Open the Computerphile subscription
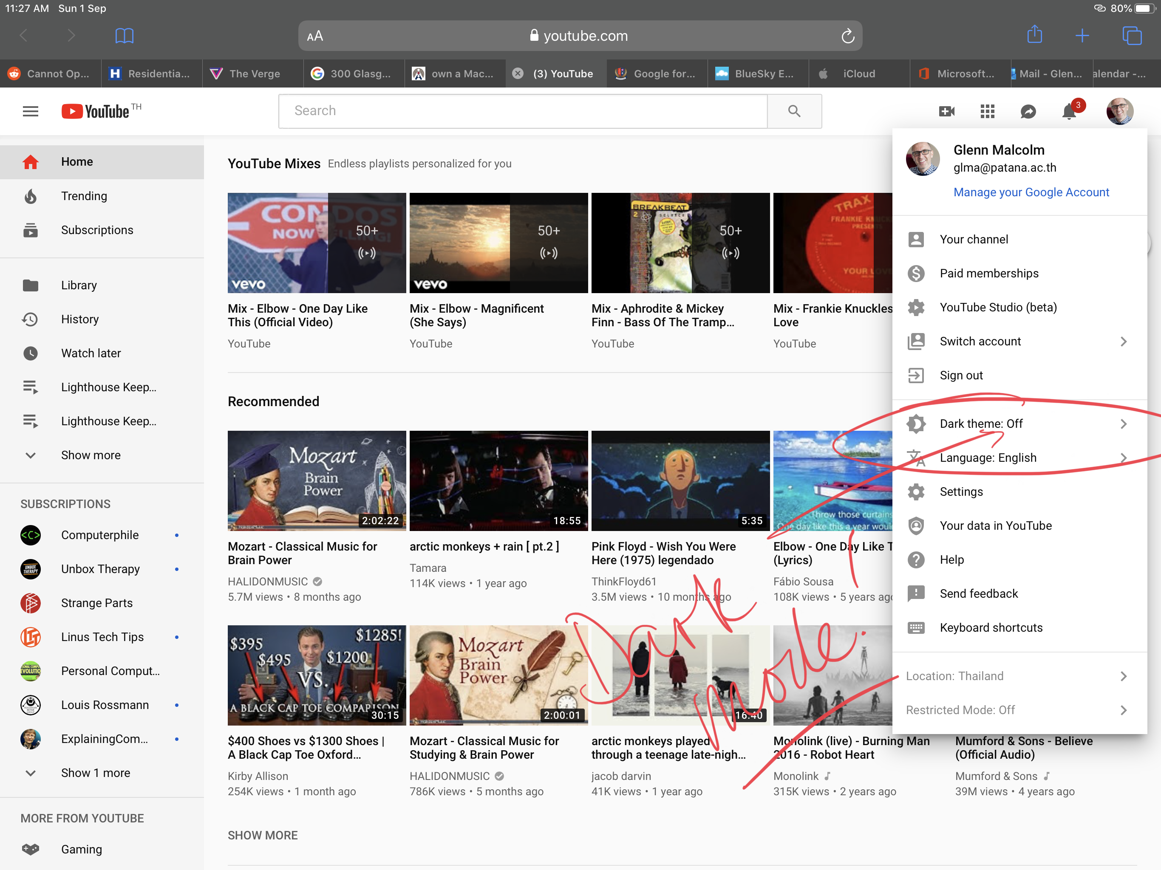The height and width of the screenshot is (870, 1161). 102,535
